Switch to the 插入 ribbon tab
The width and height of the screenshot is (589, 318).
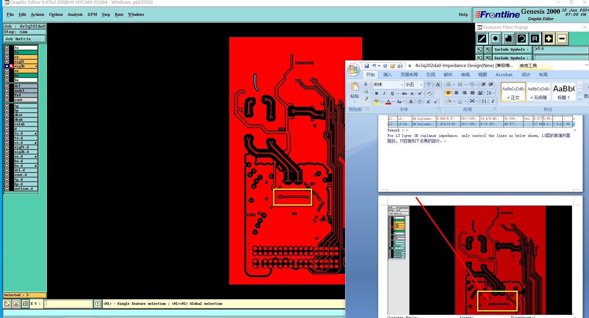point(387,74)
